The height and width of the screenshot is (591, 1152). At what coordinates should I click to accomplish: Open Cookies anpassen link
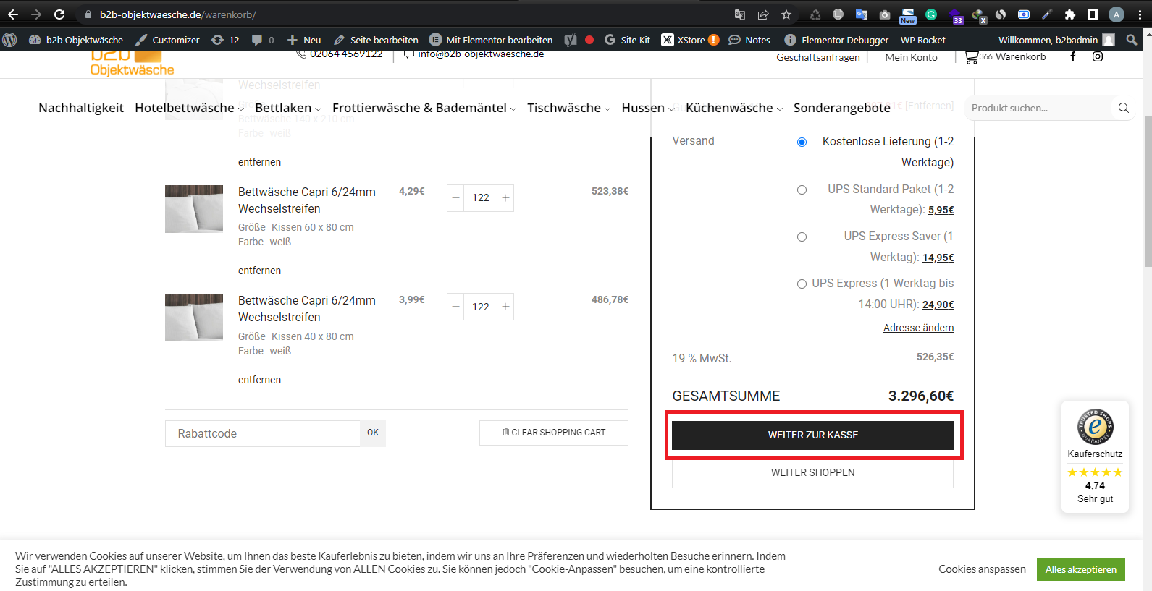pos(982,569)
